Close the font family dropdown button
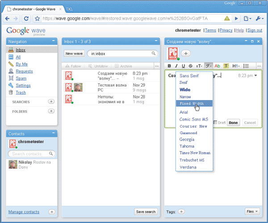 (x=209, y=66)
